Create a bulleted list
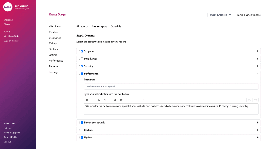The height and width of the screenshot is (149, 273). tap(127, 100)
